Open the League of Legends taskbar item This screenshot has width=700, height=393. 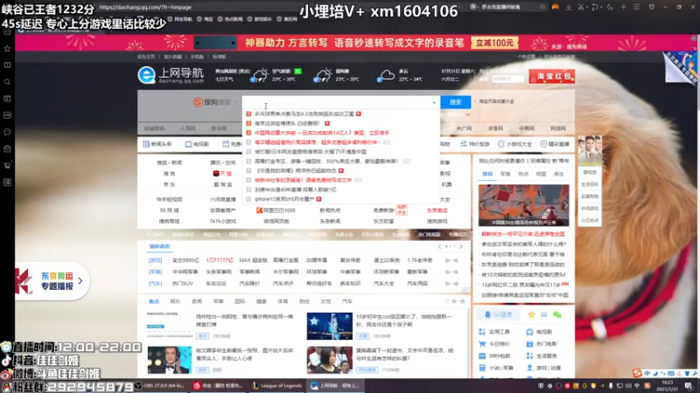(277, 386)
